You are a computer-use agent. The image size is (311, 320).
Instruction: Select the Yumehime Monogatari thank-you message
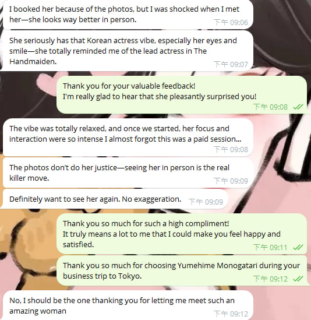point(182,270)
